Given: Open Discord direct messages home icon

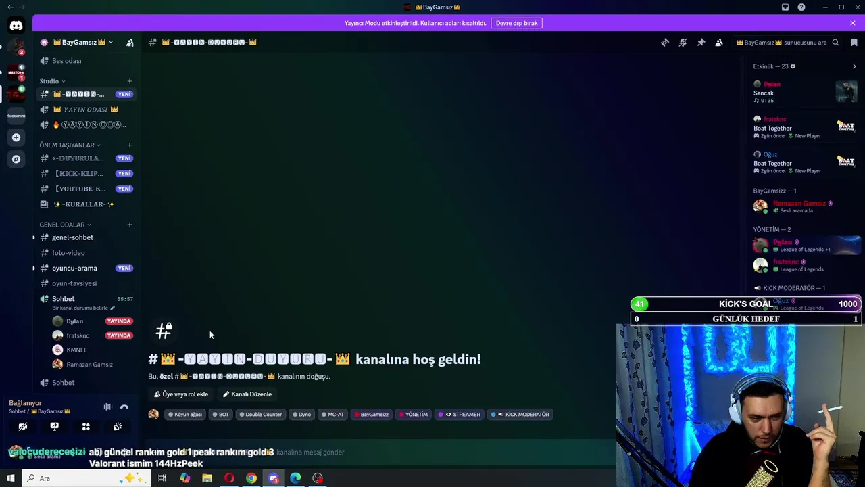Looking at the screenshot, I should 16,26.
